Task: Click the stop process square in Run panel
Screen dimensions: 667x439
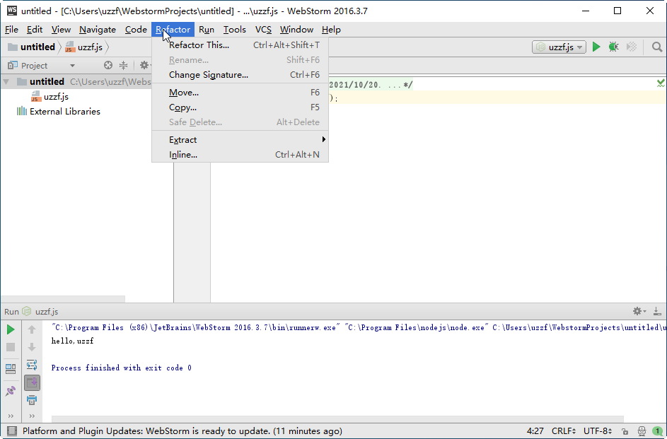Action: tap(11, 347)
